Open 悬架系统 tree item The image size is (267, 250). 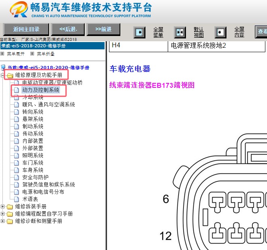pyautogui.click(x=33, y=119)
